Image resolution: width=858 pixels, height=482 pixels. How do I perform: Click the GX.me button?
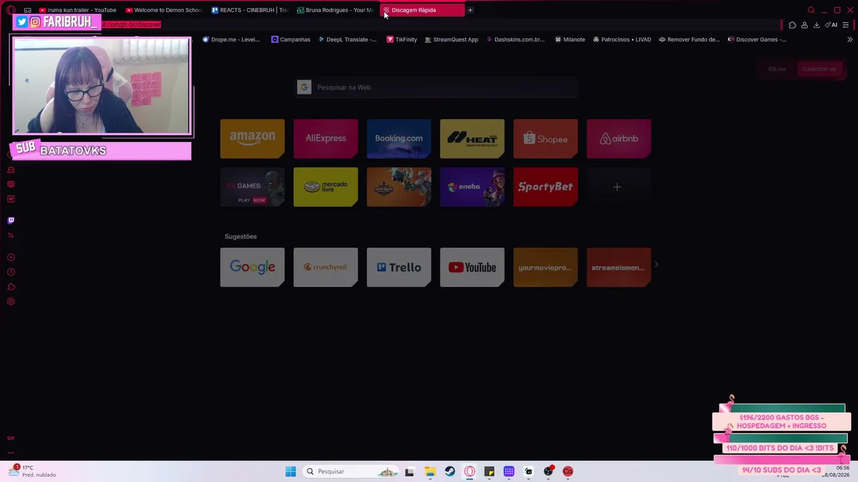(x=777, y=69)
